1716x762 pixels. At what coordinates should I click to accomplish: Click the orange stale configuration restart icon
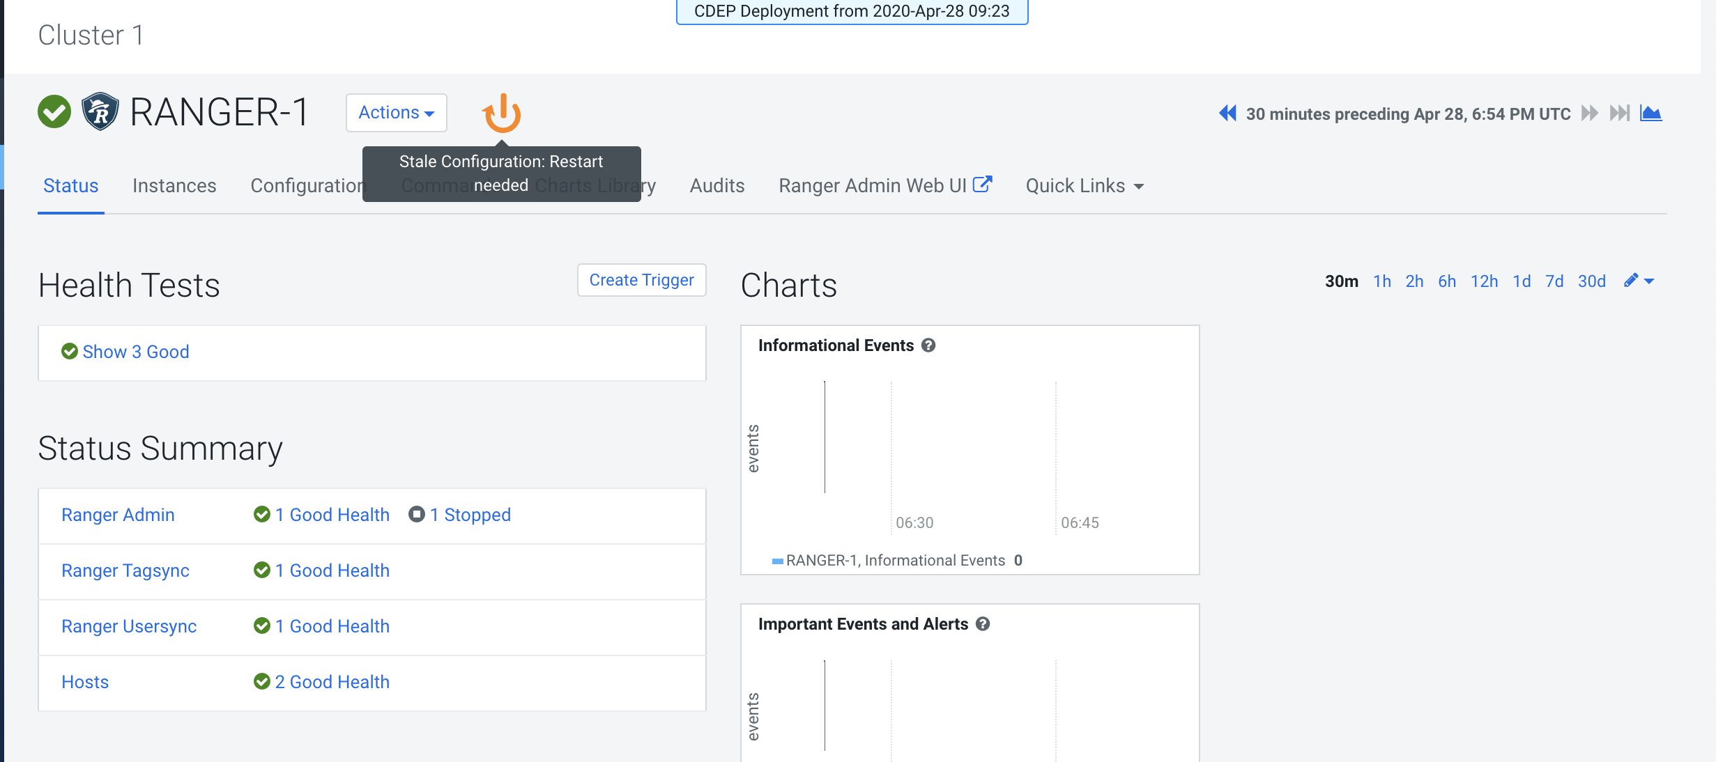[501, 113]
